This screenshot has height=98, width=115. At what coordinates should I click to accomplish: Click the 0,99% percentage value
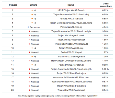pyautogui.click(x=105, y=65)
